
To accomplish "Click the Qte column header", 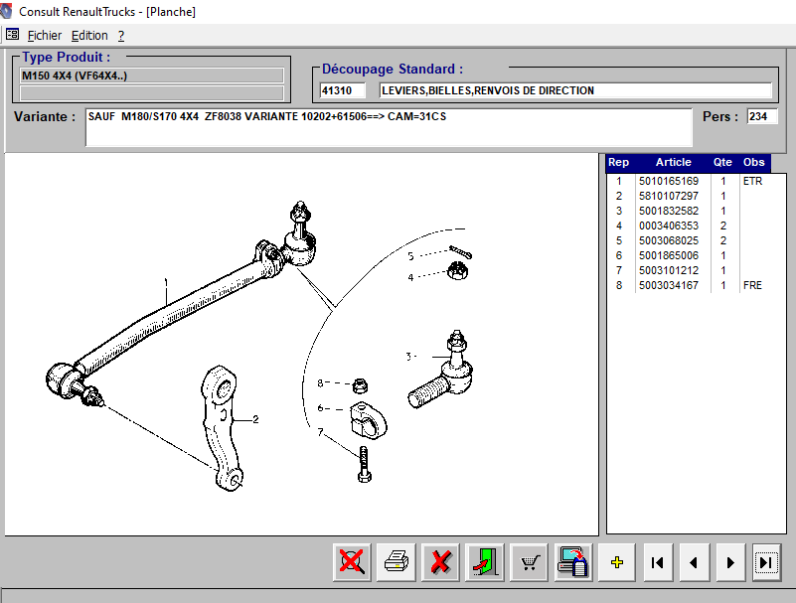I will [x=722, y=163].
